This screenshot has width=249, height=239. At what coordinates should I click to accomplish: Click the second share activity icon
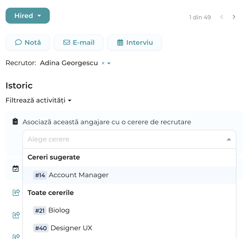point(16,215)
